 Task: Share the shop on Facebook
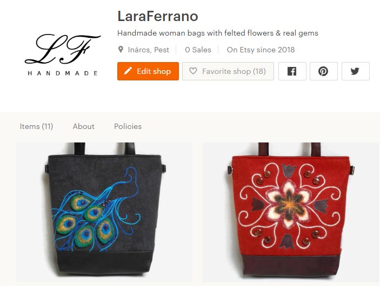point(292,71)
